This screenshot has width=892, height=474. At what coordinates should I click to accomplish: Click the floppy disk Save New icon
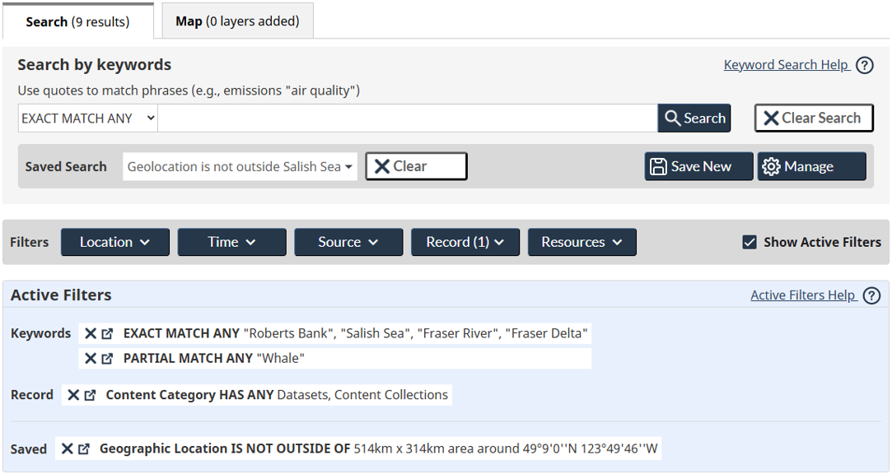click(658, 166)
